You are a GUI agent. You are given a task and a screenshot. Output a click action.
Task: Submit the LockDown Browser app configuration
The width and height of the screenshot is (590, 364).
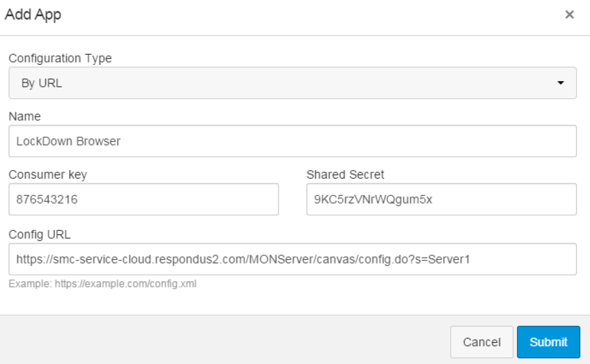548,342
